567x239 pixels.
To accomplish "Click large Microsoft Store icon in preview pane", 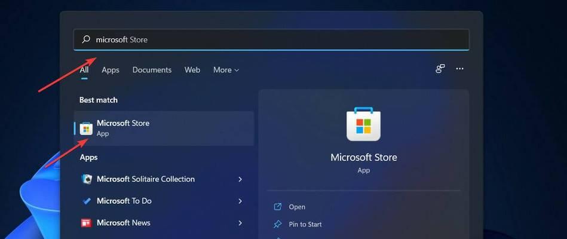I will 363,124.
